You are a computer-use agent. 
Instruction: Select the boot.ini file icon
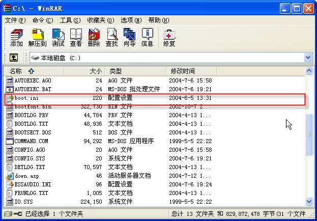coord(10,98)
